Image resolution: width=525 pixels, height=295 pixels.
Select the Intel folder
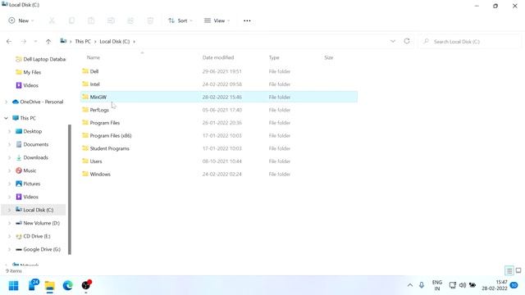(219, 84)
